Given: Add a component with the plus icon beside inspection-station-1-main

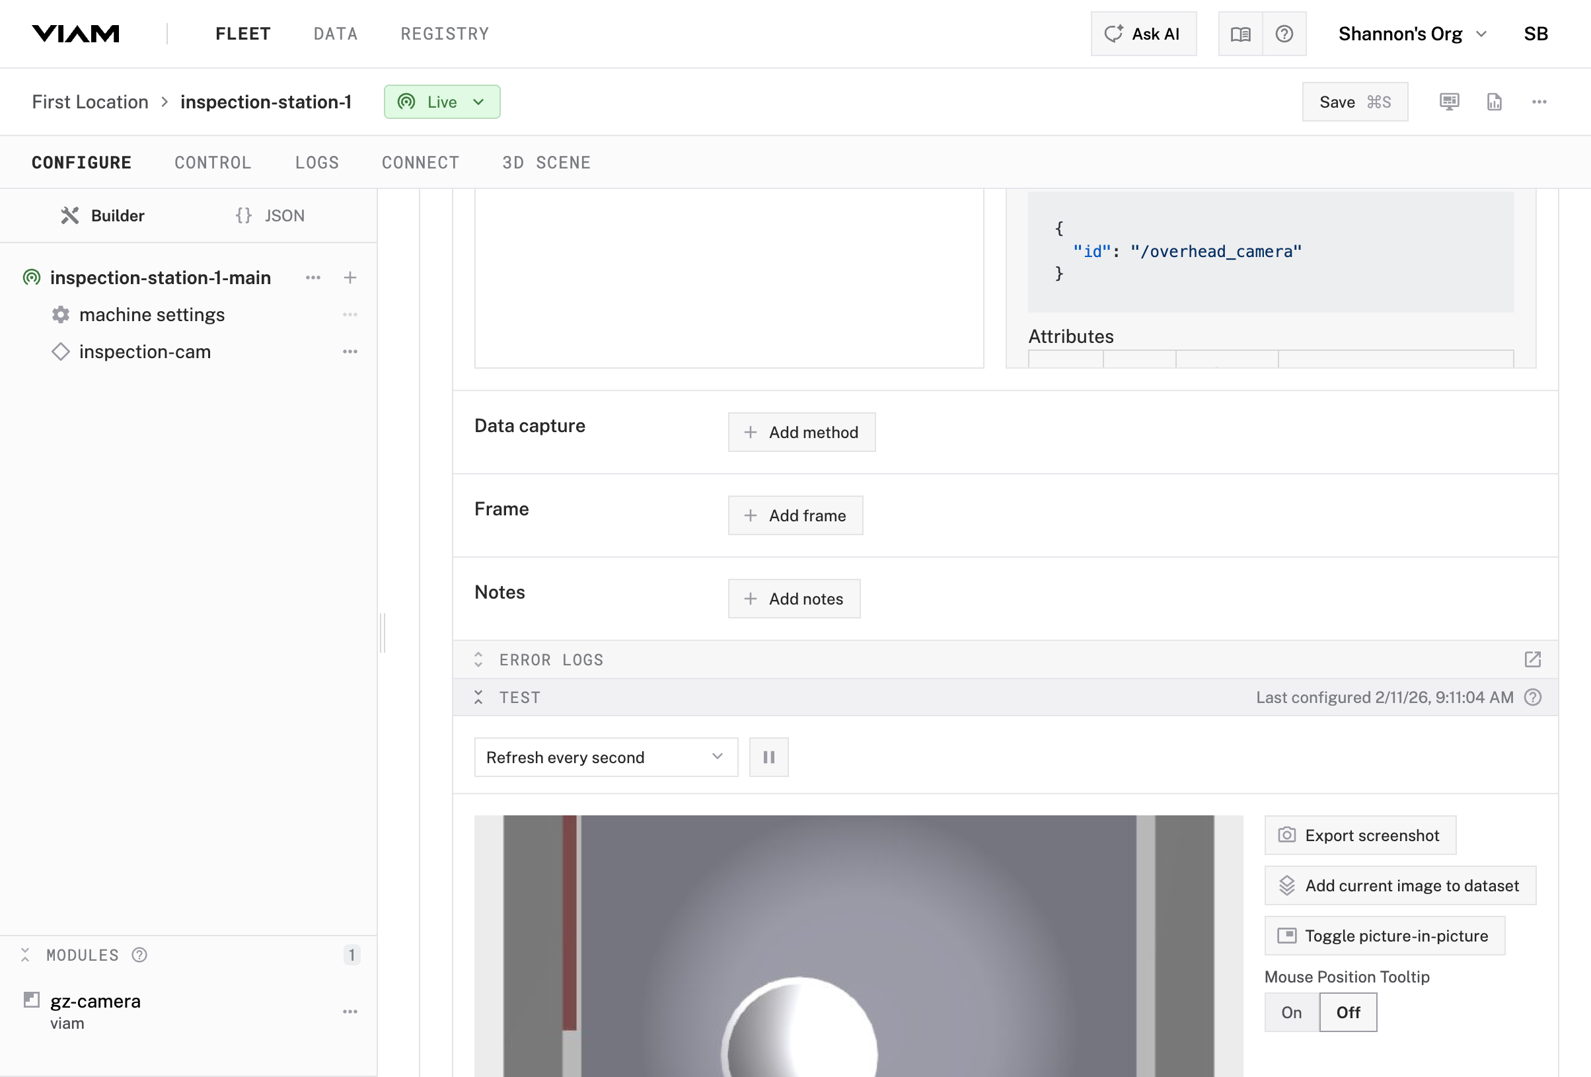Looking at the screenshot, I should tap(350, 278).
